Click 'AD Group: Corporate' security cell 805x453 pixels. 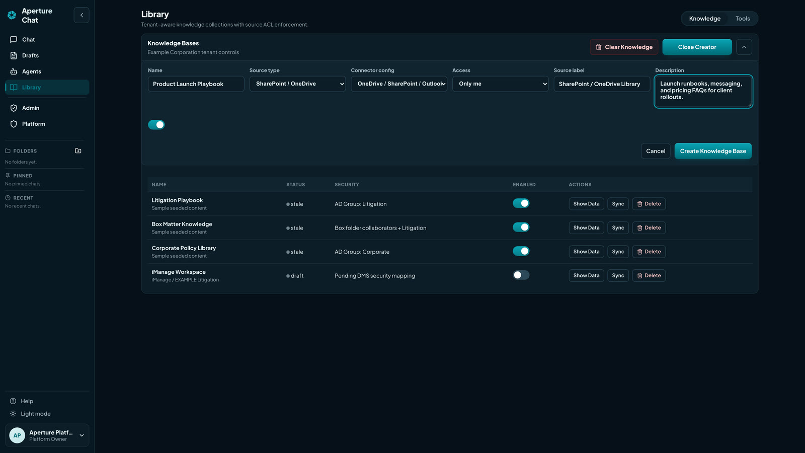pos(362,252)
